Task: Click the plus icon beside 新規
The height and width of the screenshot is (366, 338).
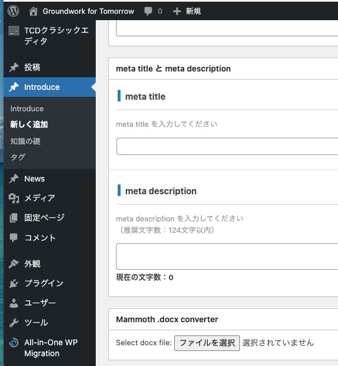Action: pyautogui.click(x=177, y=11)
